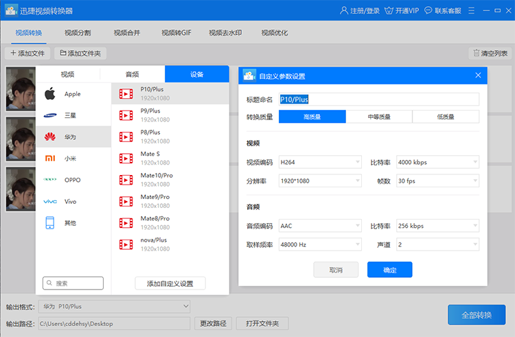The width and height of the screenshot is (515, 337).
Task: Click the P10/Plus video preset icon
Action: 126,94
